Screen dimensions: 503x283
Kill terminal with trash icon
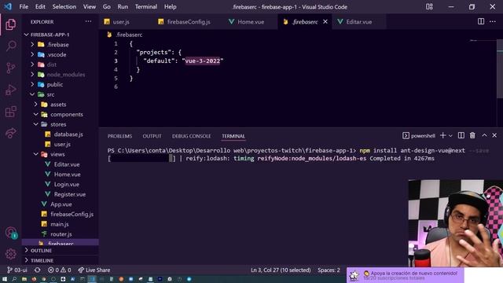472,136
